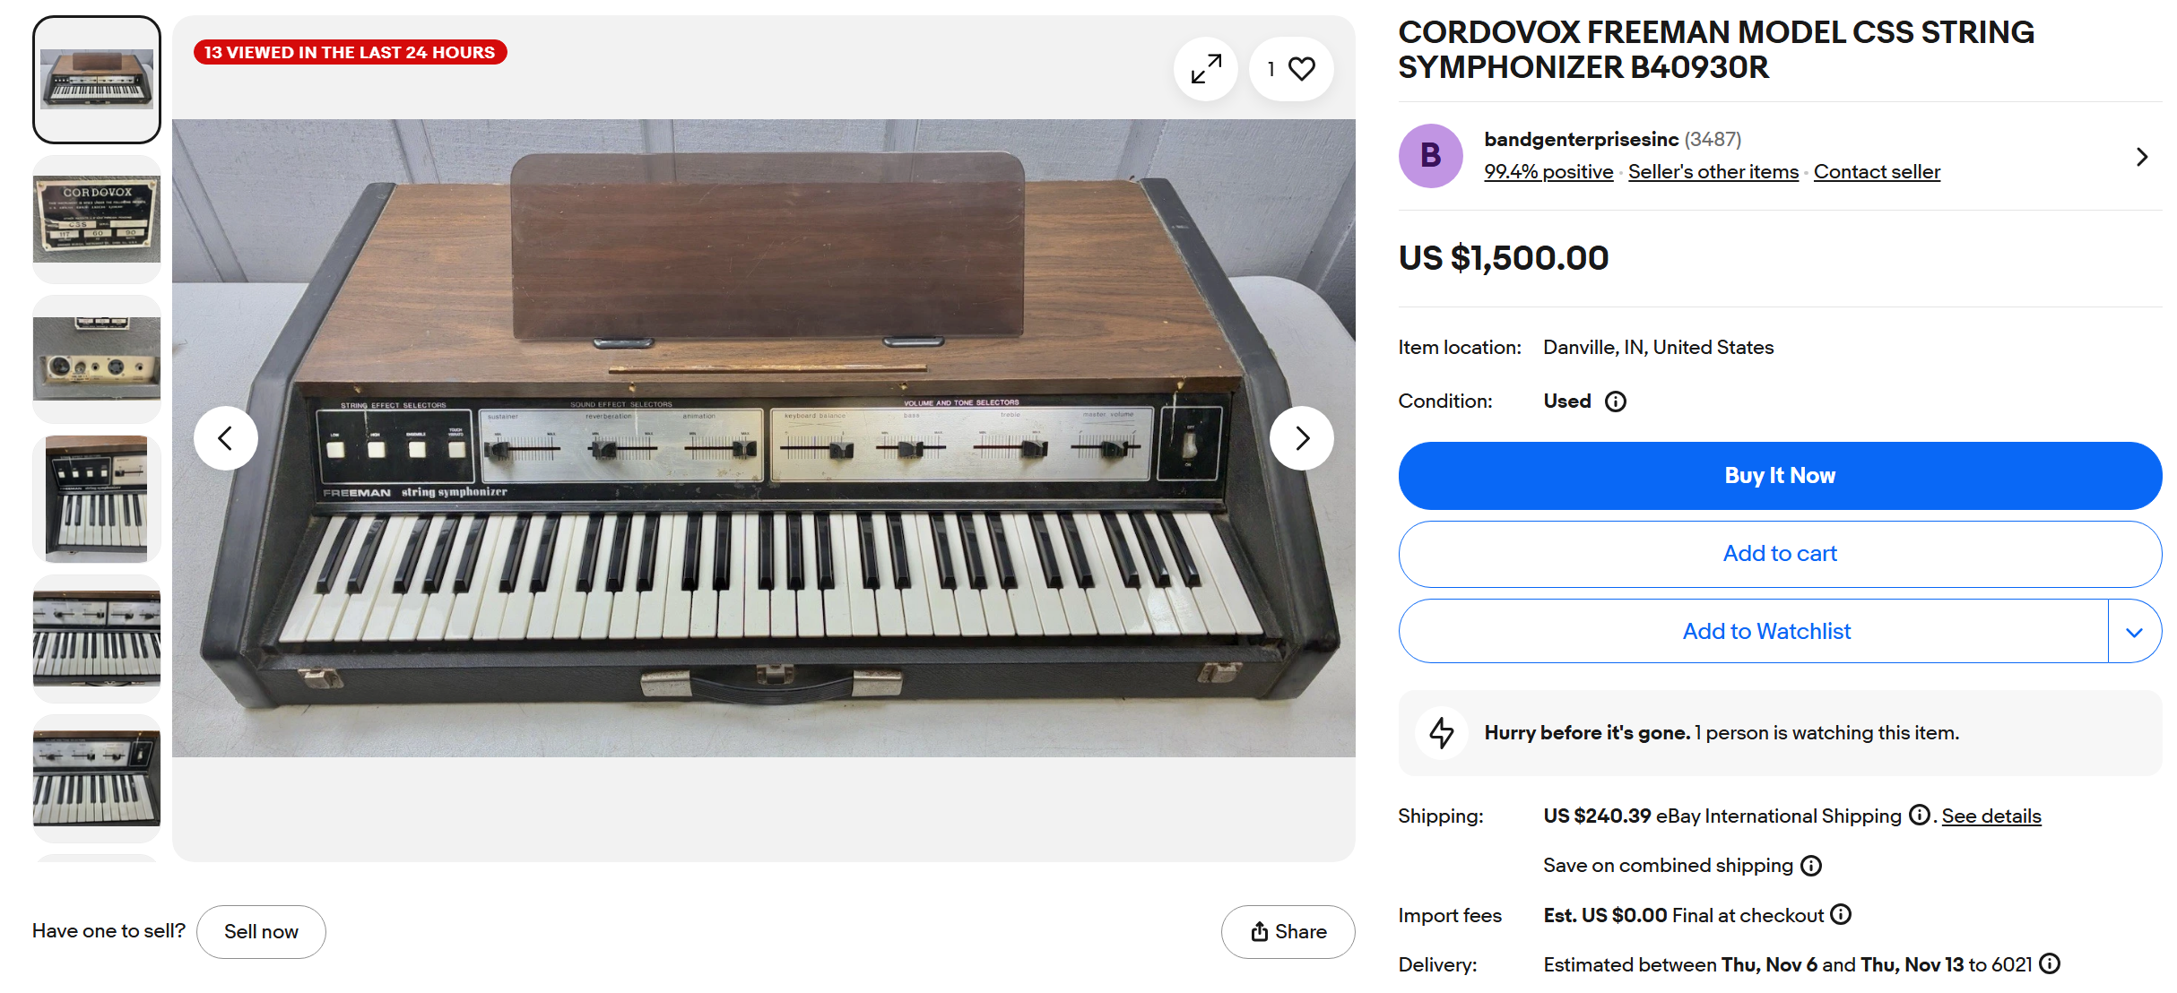Click info icon beside eBay International Shipping
The height and width of the screenshot is (993, 2177).
tap(1919, 815)
